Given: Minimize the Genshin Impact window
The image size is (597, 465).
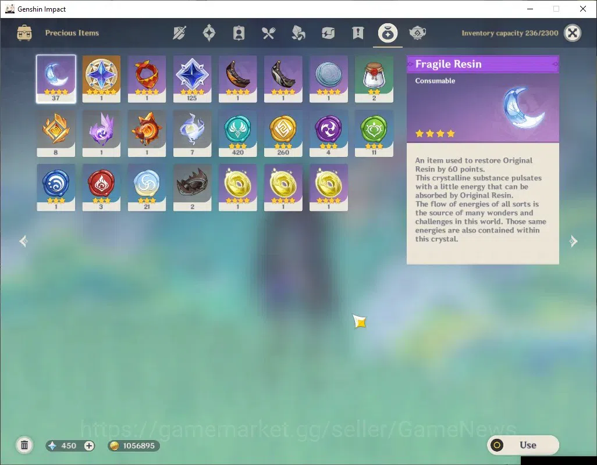Looking at the screenshot, I should [530, 9].
